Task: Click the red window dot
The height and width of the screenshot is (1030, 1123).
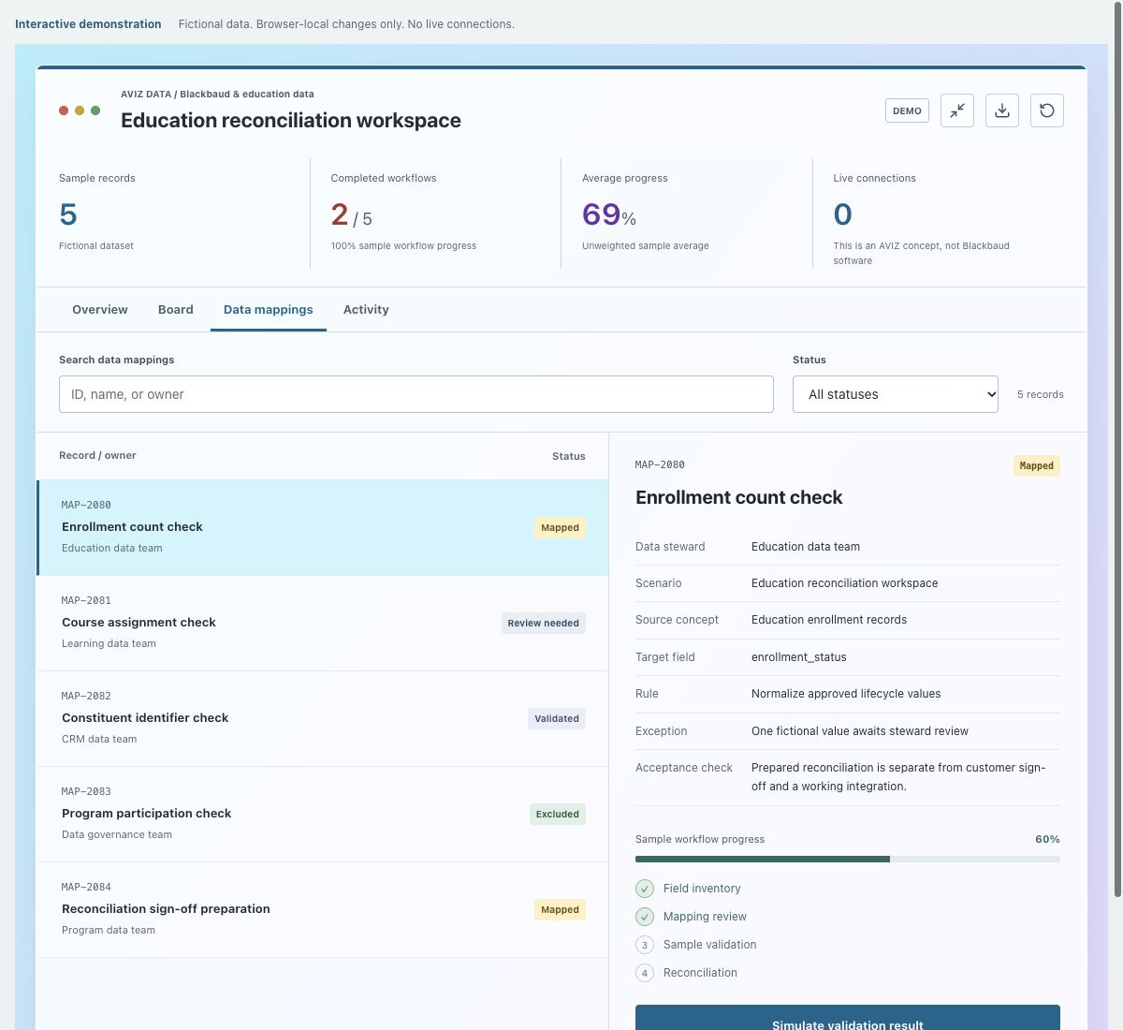Action: [64, 110]
